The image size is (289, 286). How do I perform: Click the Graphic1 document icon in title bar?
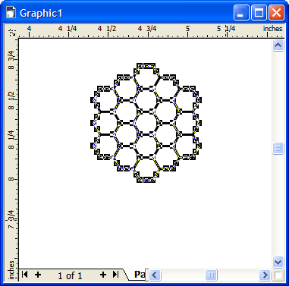[x=11, y=12]
